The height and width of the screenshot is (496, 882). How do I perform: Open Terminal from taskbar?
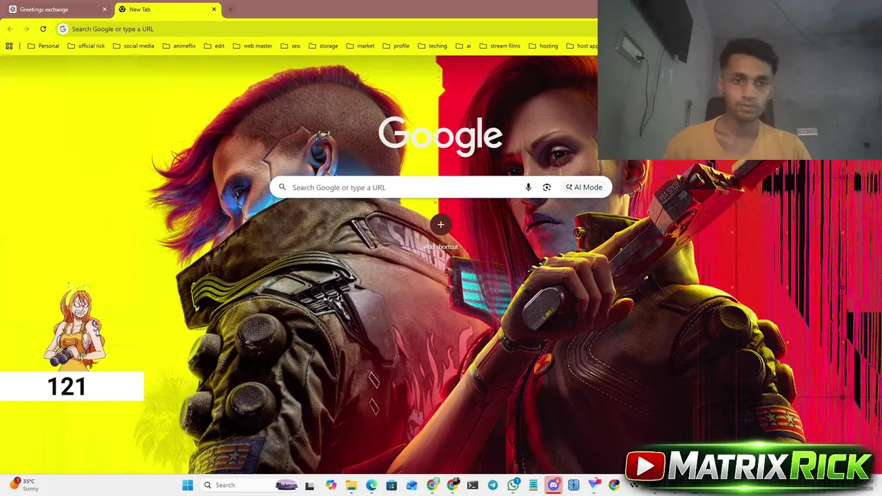[x=473, y=485]
